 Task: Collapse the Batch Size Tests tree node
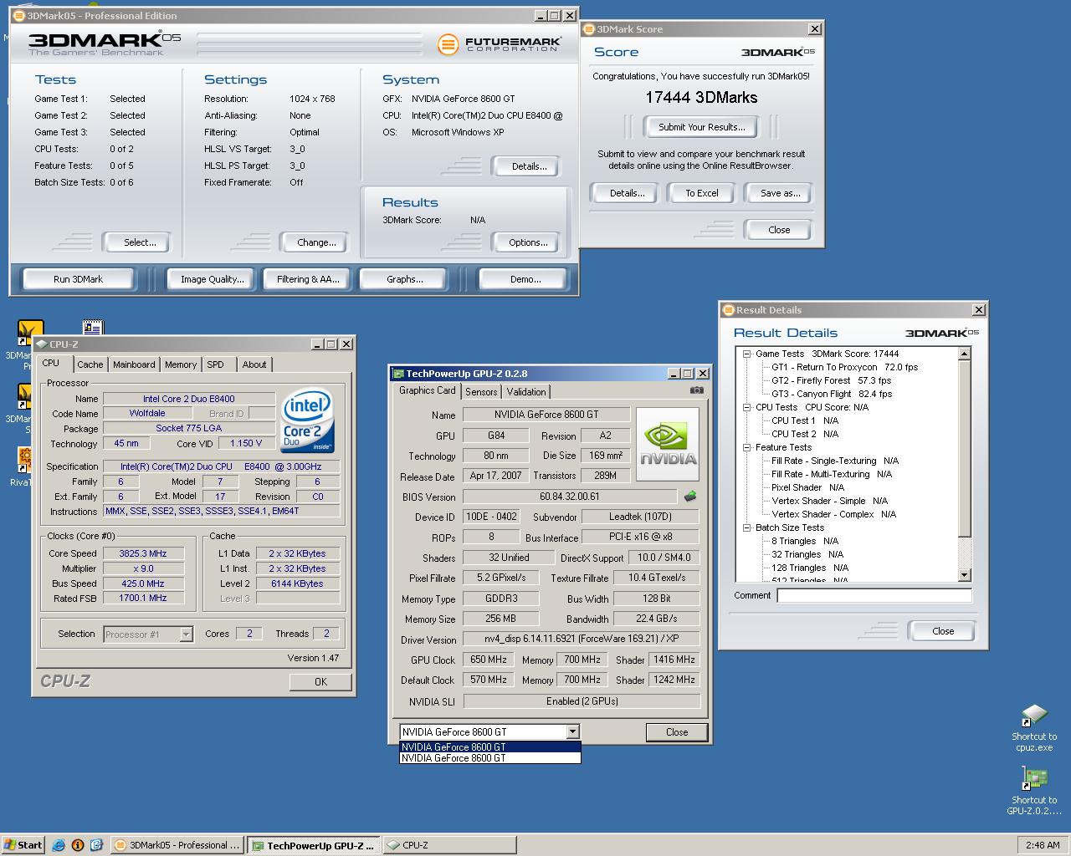747,527
